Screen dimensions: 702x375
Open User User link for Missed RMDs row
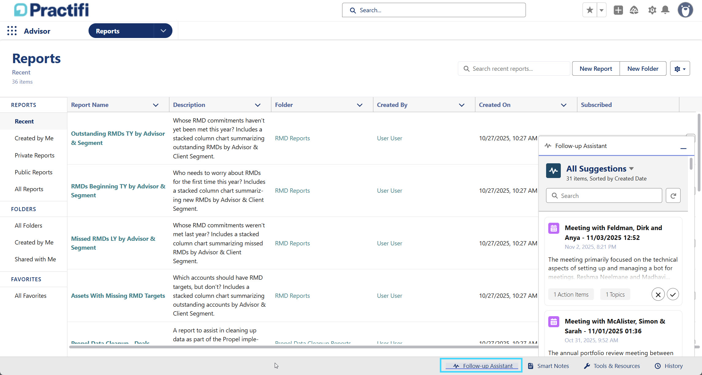click(x=389, y=243)
